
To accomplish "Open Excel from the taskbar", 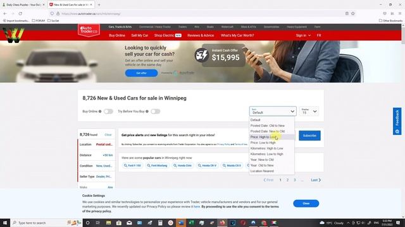I will [191, 223].
